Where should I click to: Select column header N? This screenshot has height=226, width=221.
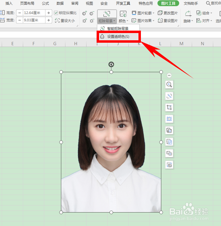coord(202,44)
